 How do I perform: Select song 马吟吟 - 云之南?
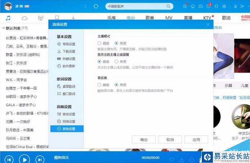(18, 138)
